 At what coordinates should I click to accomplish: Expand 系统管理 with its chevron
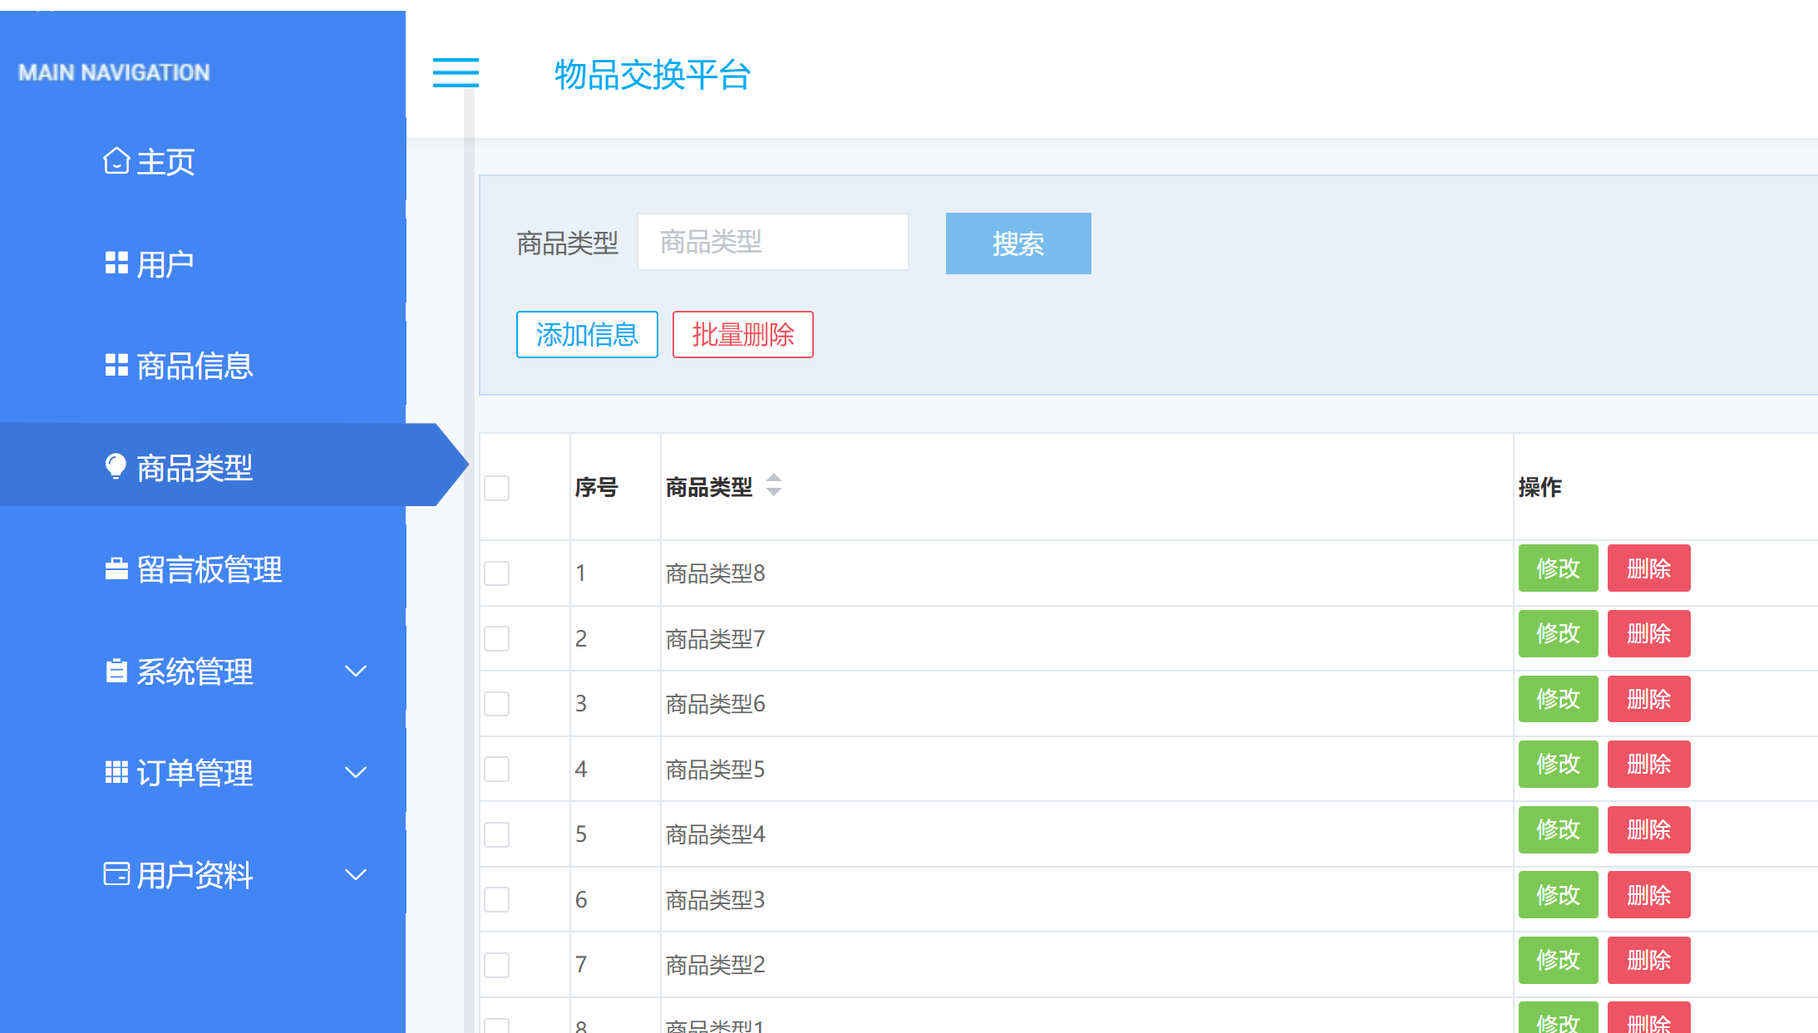point(356,671)
